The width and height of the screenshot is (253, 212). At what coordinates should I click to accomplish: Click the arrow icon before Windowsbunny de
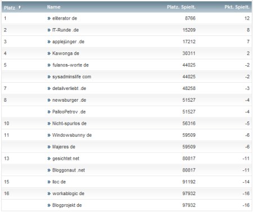point(49,135)
